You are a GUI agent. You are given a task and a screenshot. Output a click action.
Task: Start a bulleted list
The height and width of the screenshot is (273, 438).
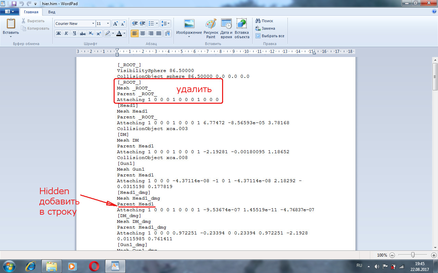(151, 24)
